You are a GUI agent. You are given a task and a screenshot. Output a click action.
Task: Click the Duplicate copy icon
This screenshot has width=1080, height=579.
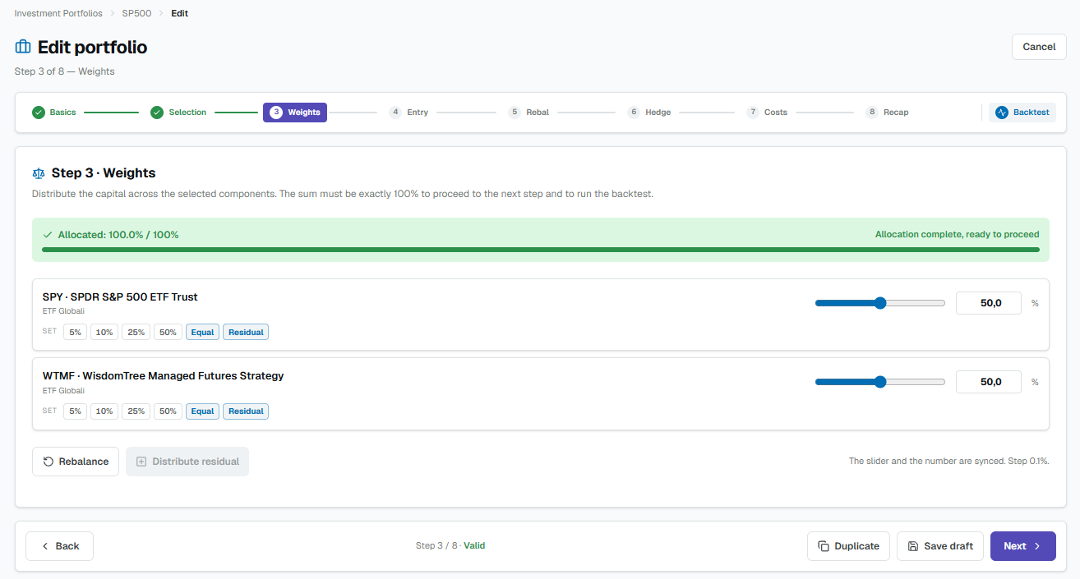click(824, 546)
